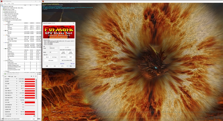Click the 设置 settings button in FurMark
The image size is (223, 121).
pos(47,66)
